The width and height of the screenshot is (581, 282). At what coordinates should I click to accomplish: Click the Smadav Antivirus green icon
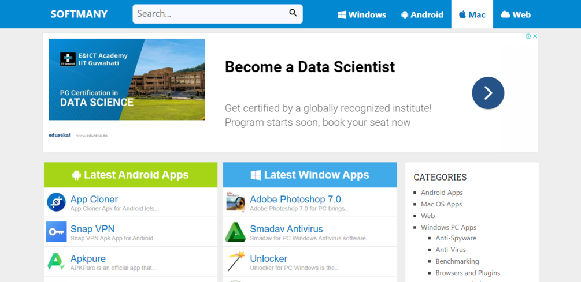tap(236, 232)
